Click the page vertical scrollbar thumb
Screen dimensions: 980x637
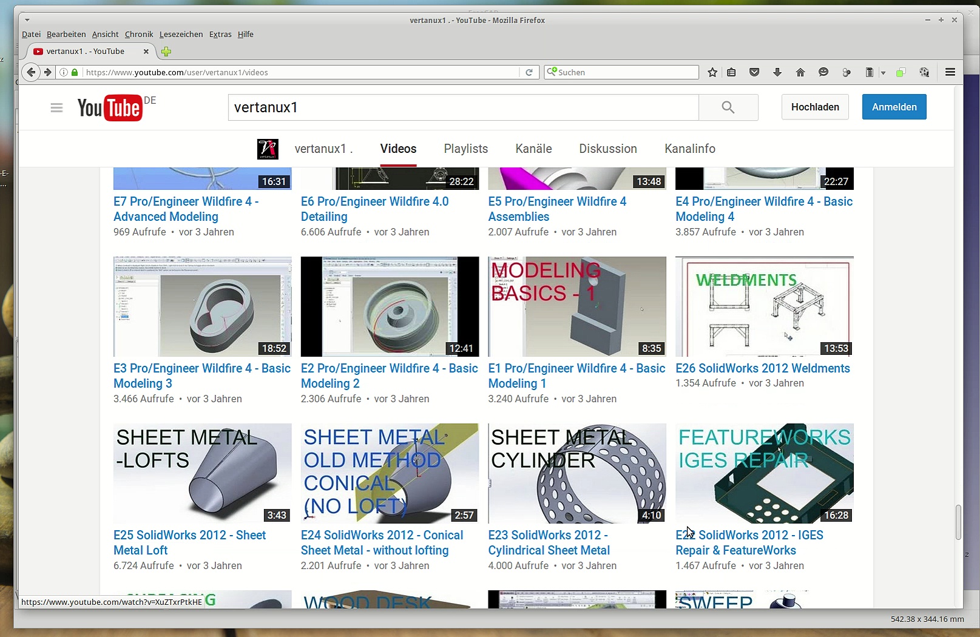958,521
